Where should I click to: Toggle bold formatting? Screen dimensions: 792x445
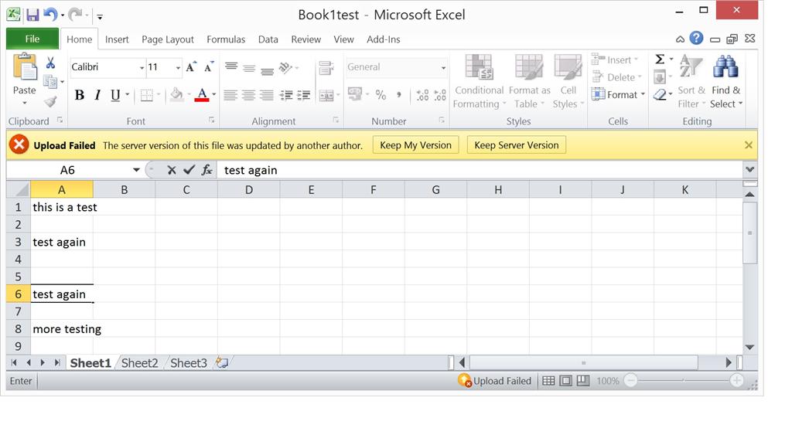(x=80, y=95)
